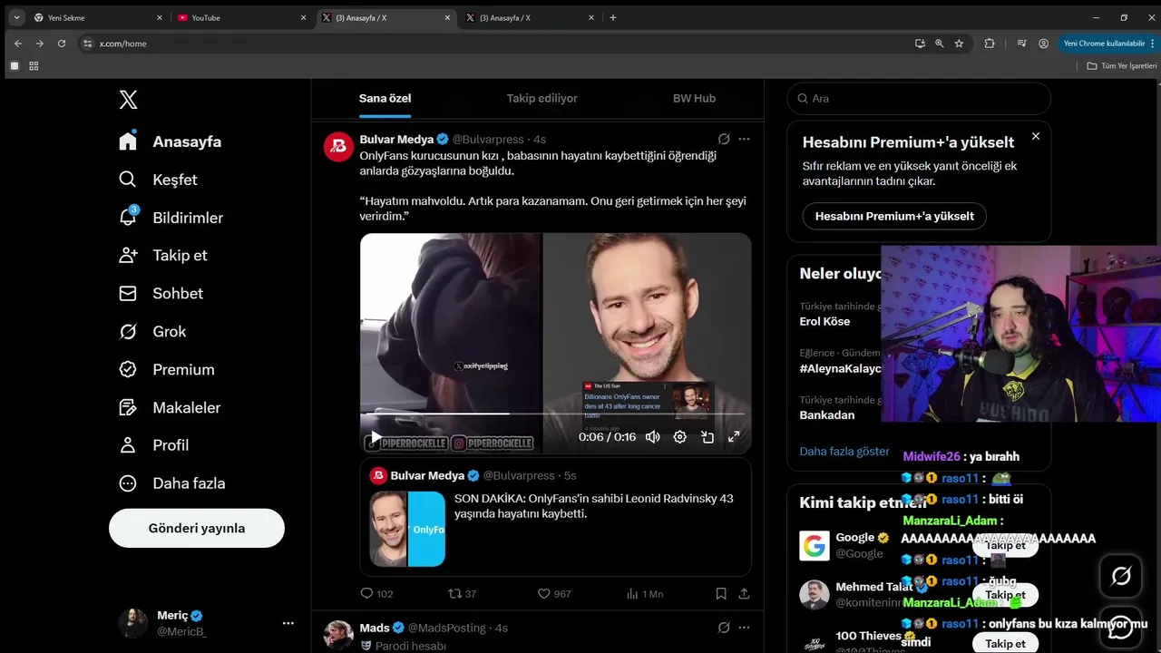The width and height of the screenshot is (1161, 653).
Task: Play the Bulvar Medya video
Action: point(376,437)
